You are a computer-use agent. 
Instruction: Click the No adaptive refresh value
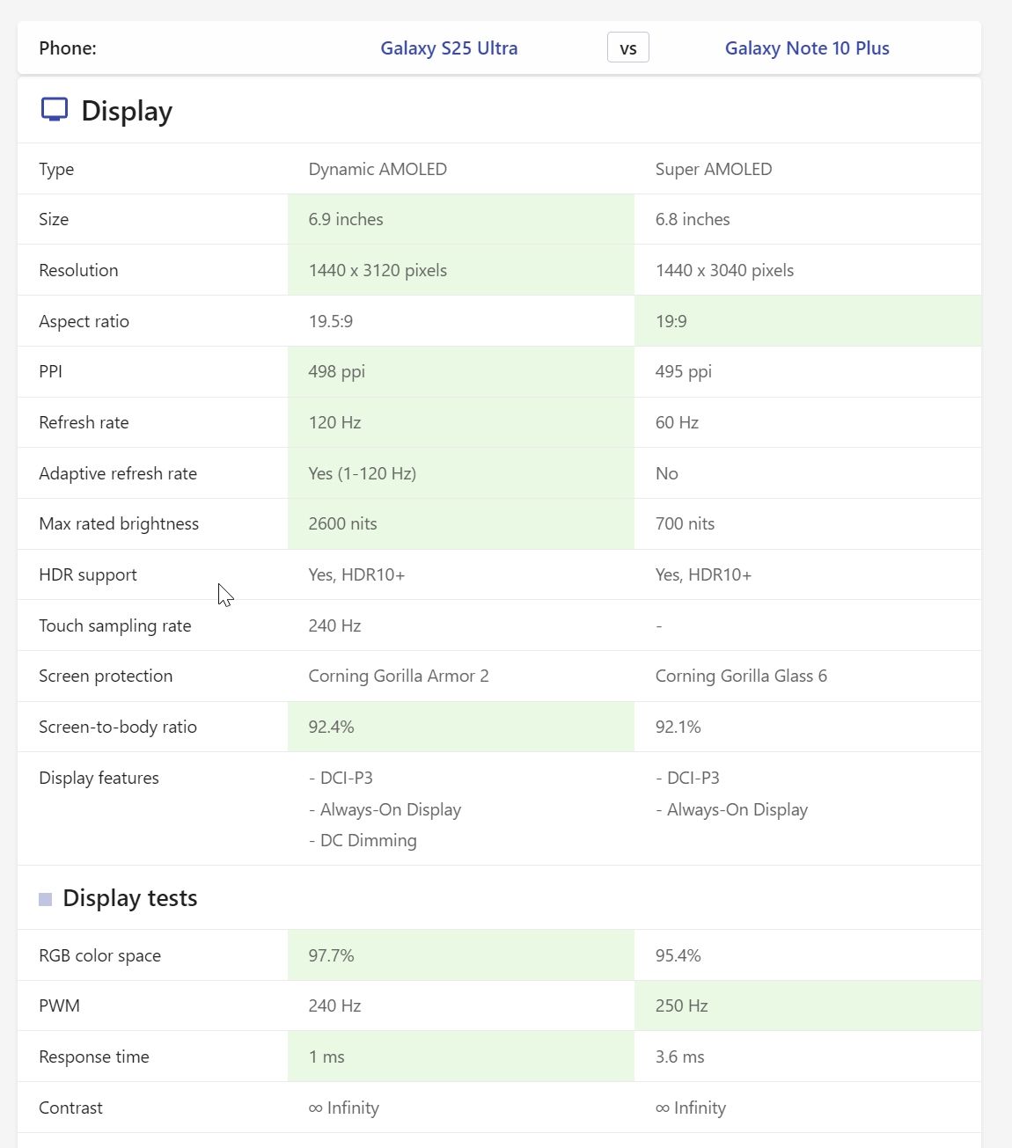[667, 473]
